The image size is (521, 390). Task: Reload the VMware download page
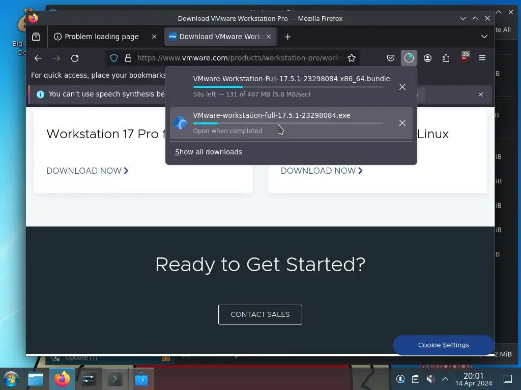75,58
